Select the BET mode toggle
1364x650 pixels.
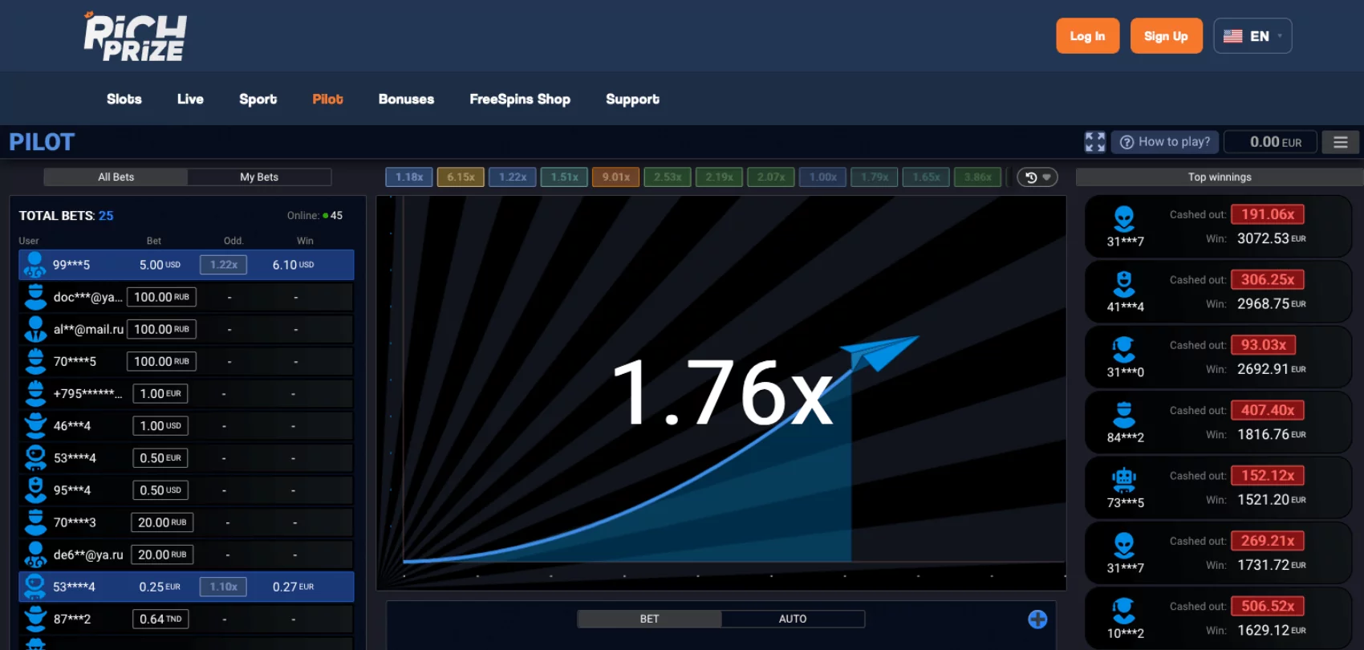point(649,619)
